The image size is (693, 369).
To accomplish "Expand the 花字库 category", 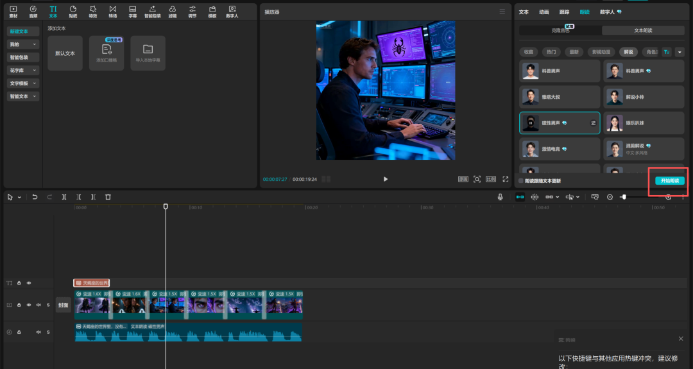I will point(23,70).
